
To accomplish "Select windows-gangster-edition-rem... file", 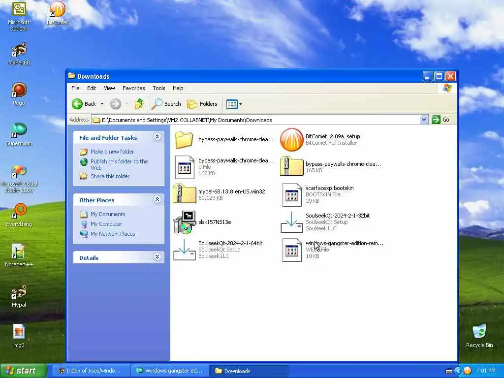I will coord(332,250).
